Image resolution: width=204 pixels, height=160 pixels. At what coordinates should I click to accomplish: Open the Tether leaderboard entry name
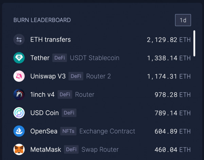[40, 58]
